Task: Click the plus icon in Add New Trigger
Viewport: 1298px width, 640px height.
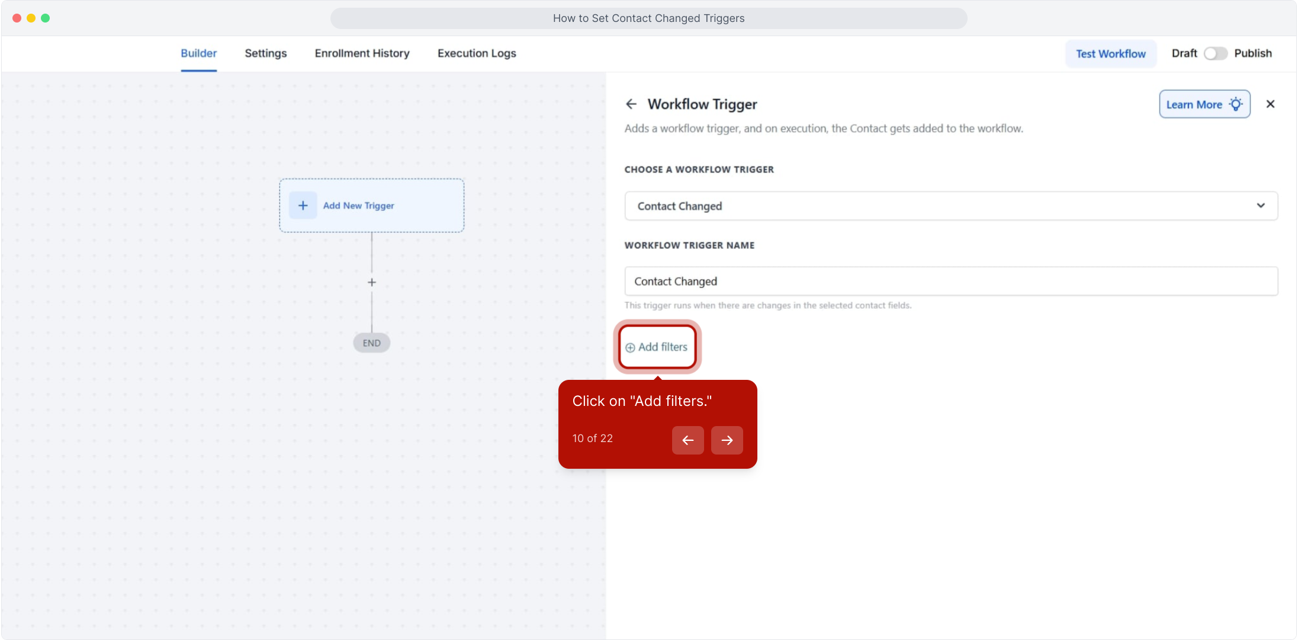Action: point(303,206)
